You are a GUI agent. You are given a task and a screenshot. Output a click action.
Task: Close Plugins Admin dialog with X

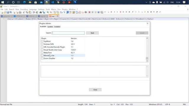coord(147,23)
